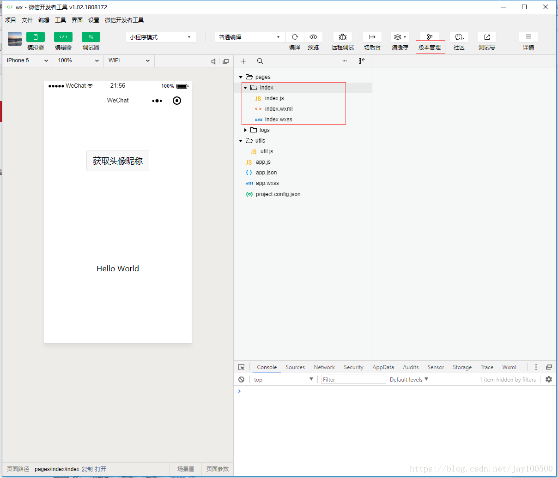
Task: Click the clear console icon
Action: [241, 379]
